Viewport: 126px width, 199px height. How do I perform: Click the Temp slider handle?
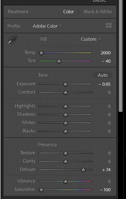click(41, 53)
